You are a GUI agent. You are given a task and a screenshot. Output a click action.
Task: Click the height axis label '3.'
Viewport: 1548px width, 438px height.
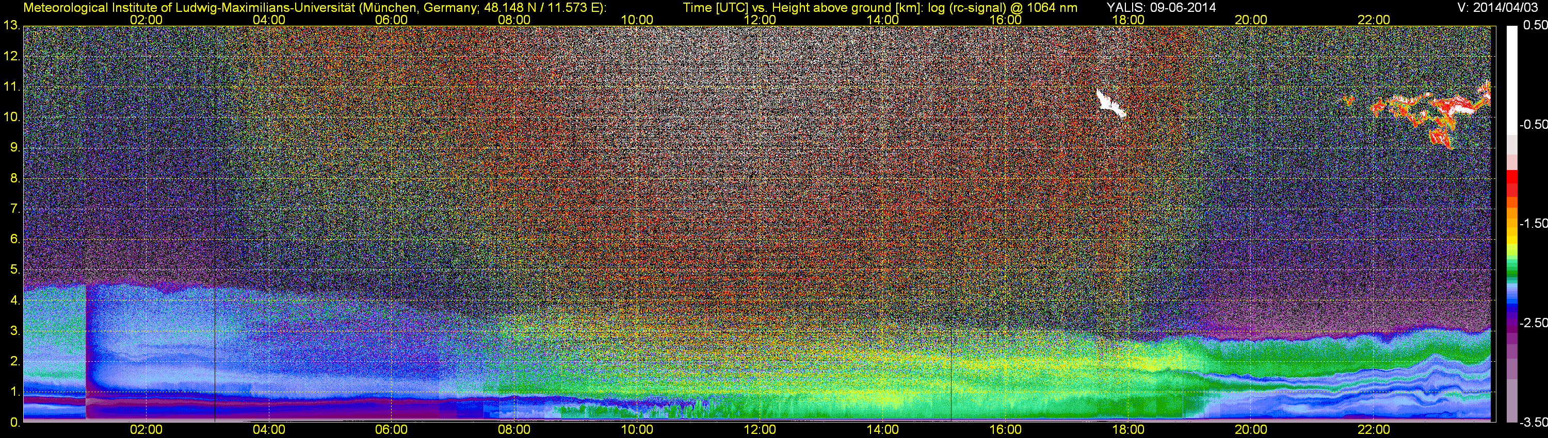click(x=15, y=331)
